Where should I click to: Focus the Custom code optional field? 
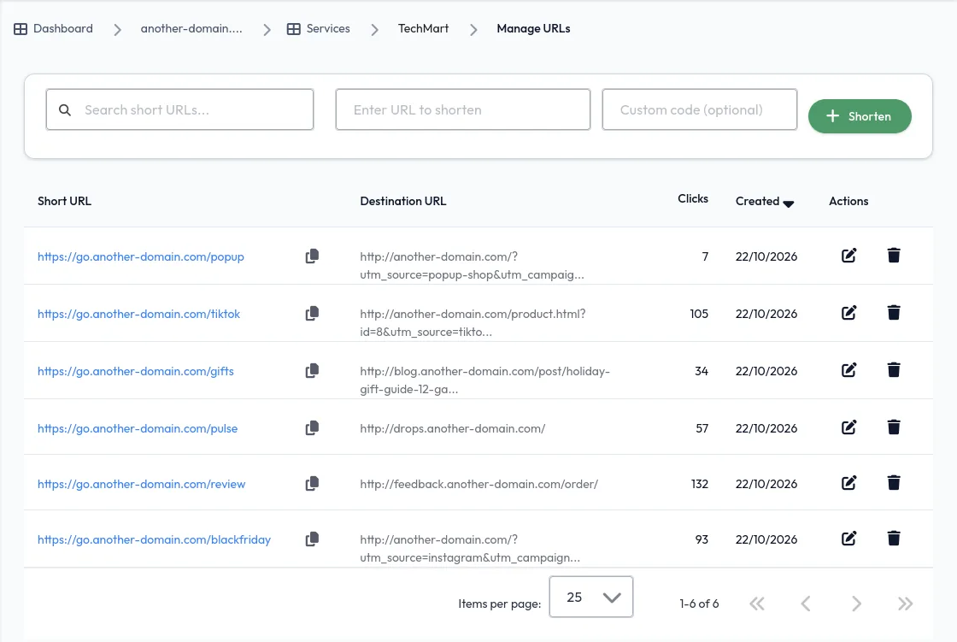point(700,109)
